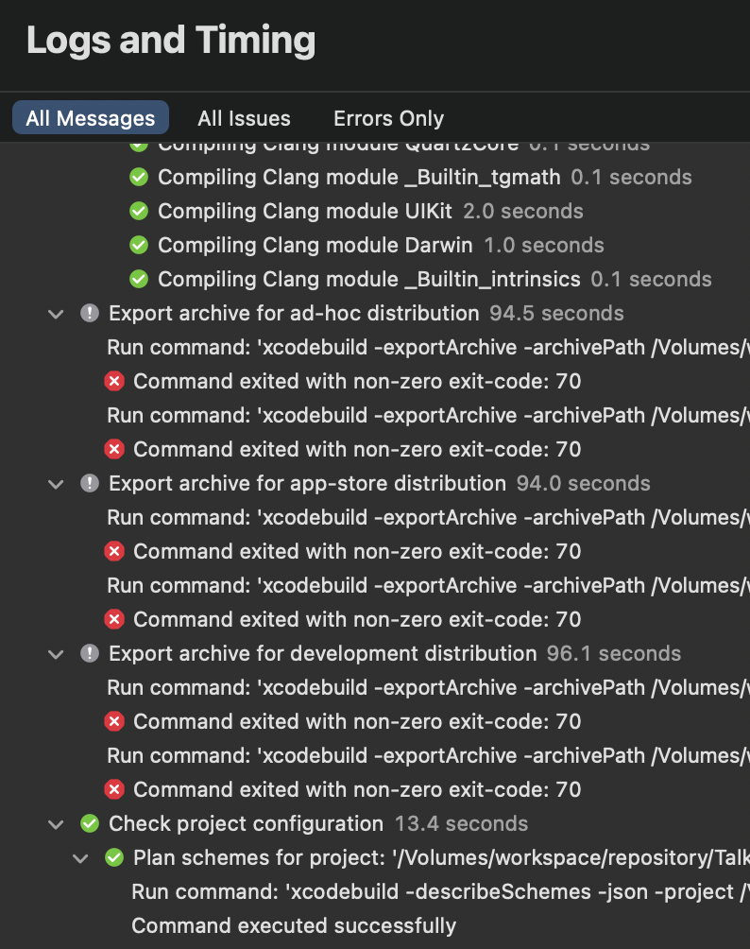Click success icon next to _Builtin_tgmath

pyautogui.click(x=139, y=178)
